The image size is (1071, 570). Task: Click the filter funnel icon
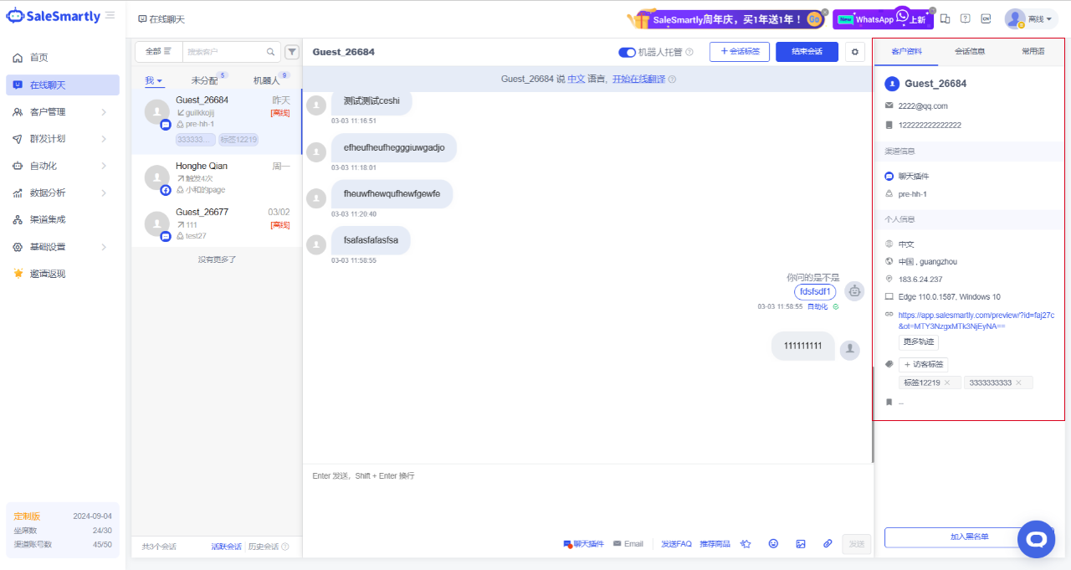tap(292, 52)
